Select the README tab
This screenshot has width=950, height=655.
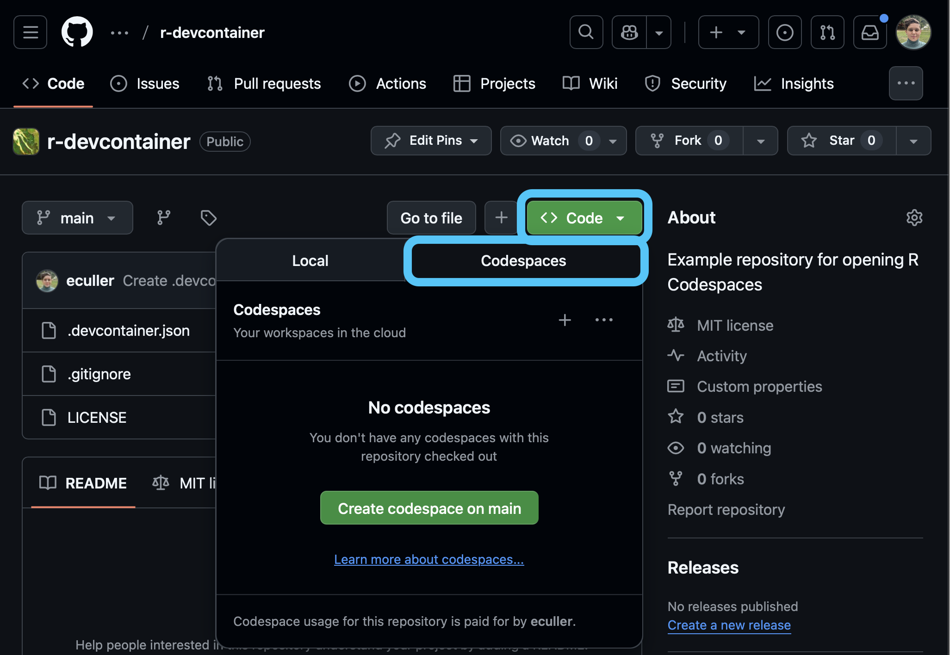point(83,483)
